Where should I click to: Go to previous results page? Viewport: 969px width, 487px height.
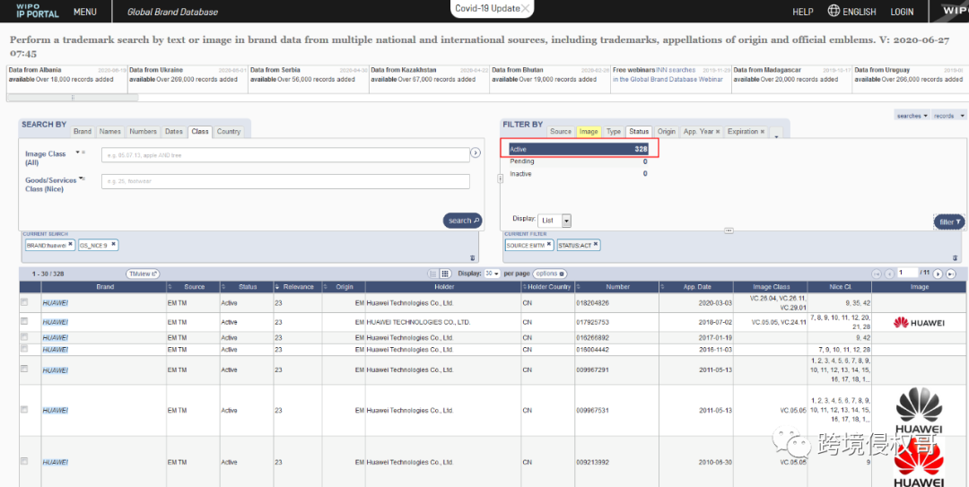click(888, 274)
